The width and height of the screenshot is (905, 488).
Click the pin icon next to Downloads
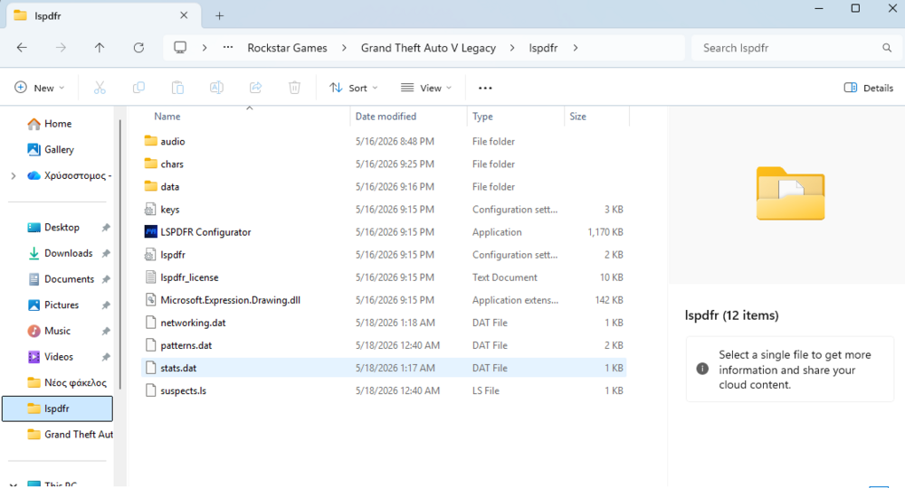(x=106, y=254)
